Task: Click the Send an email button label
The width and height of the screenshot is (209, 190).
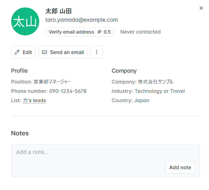Action: [67, 52]
